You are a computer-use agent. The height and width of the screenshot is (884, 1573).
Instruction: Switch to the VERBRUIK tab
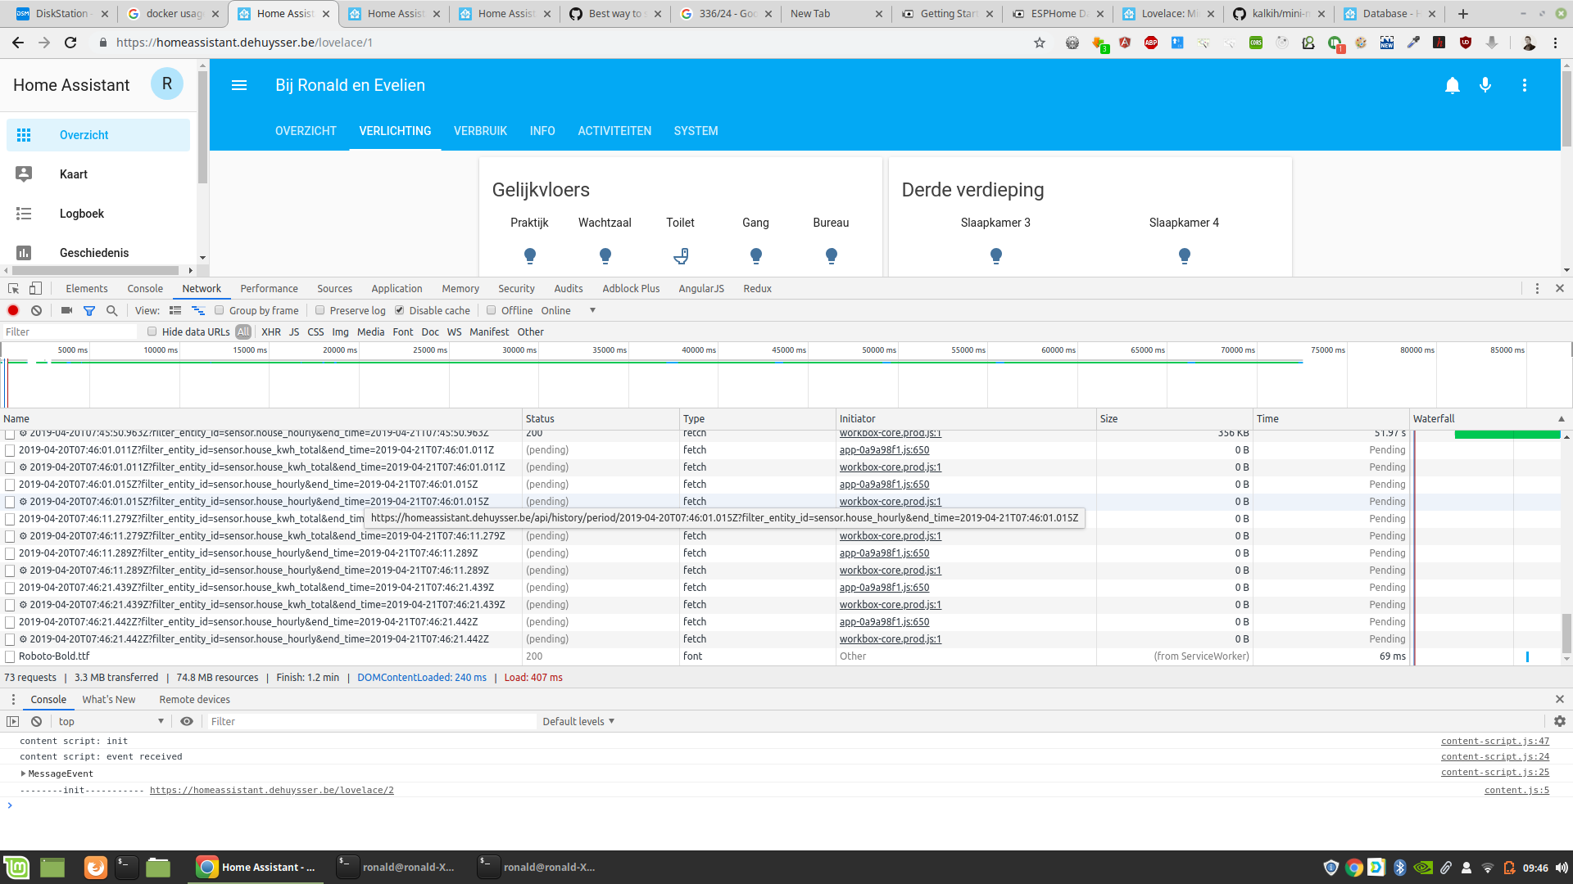pyautogui.click(x=480, y=131)
